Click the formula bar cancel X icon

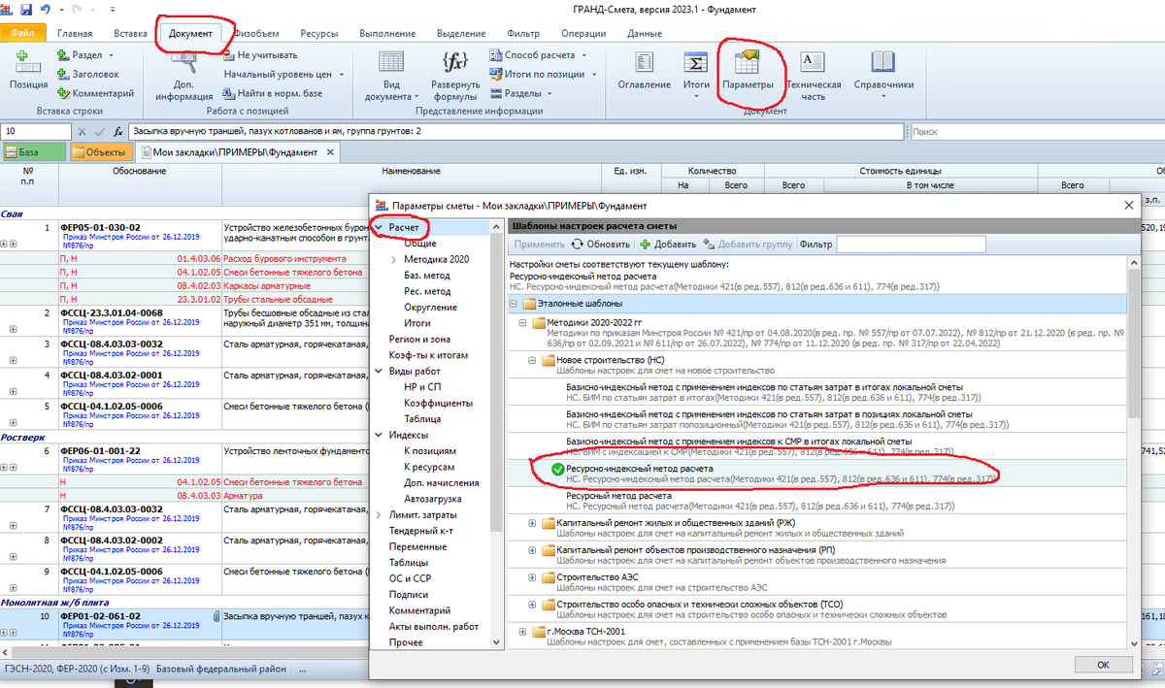pyautogui.click(x=83, y=131)
